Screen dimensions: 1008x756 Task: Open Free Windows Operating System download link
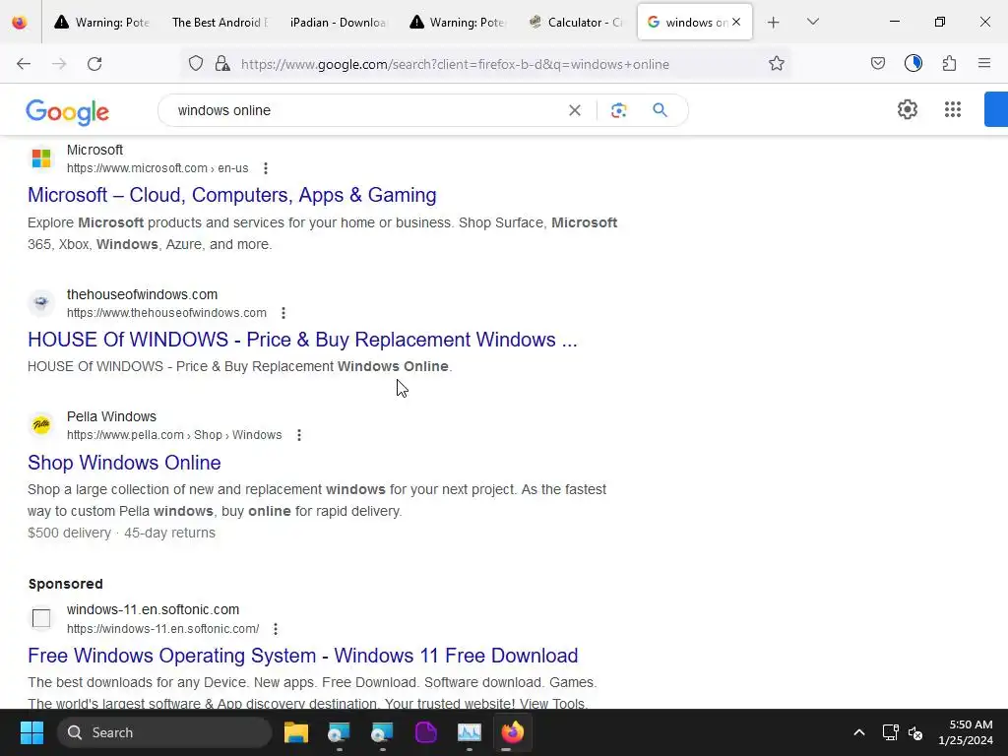coord(303,655)
